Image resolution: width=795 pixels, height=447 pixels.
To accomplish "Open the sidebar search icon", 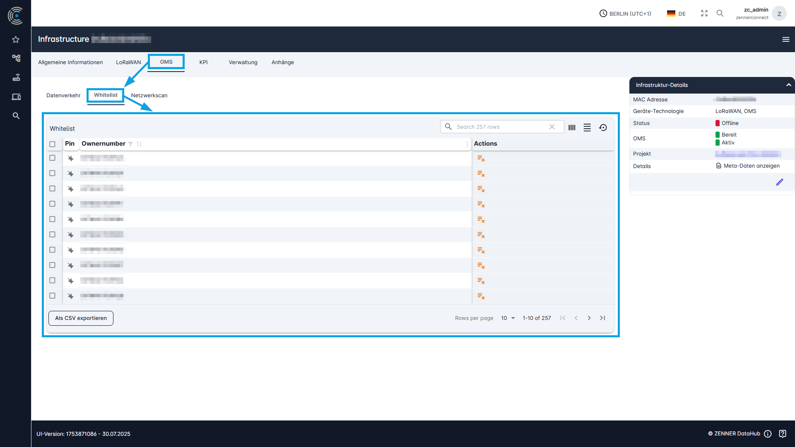I will click(x=16, y=116).
